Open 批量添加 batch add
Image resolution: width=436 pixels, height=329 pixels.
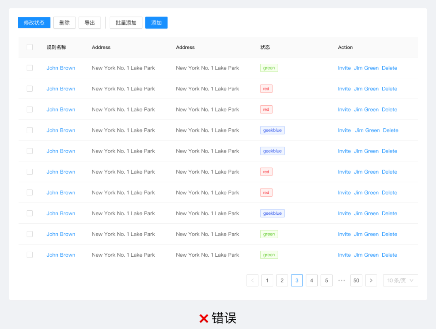pos(126,23)
